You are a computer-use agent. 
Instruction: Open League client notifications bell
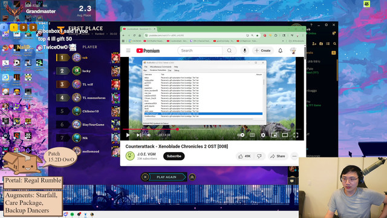pos(334,33)
